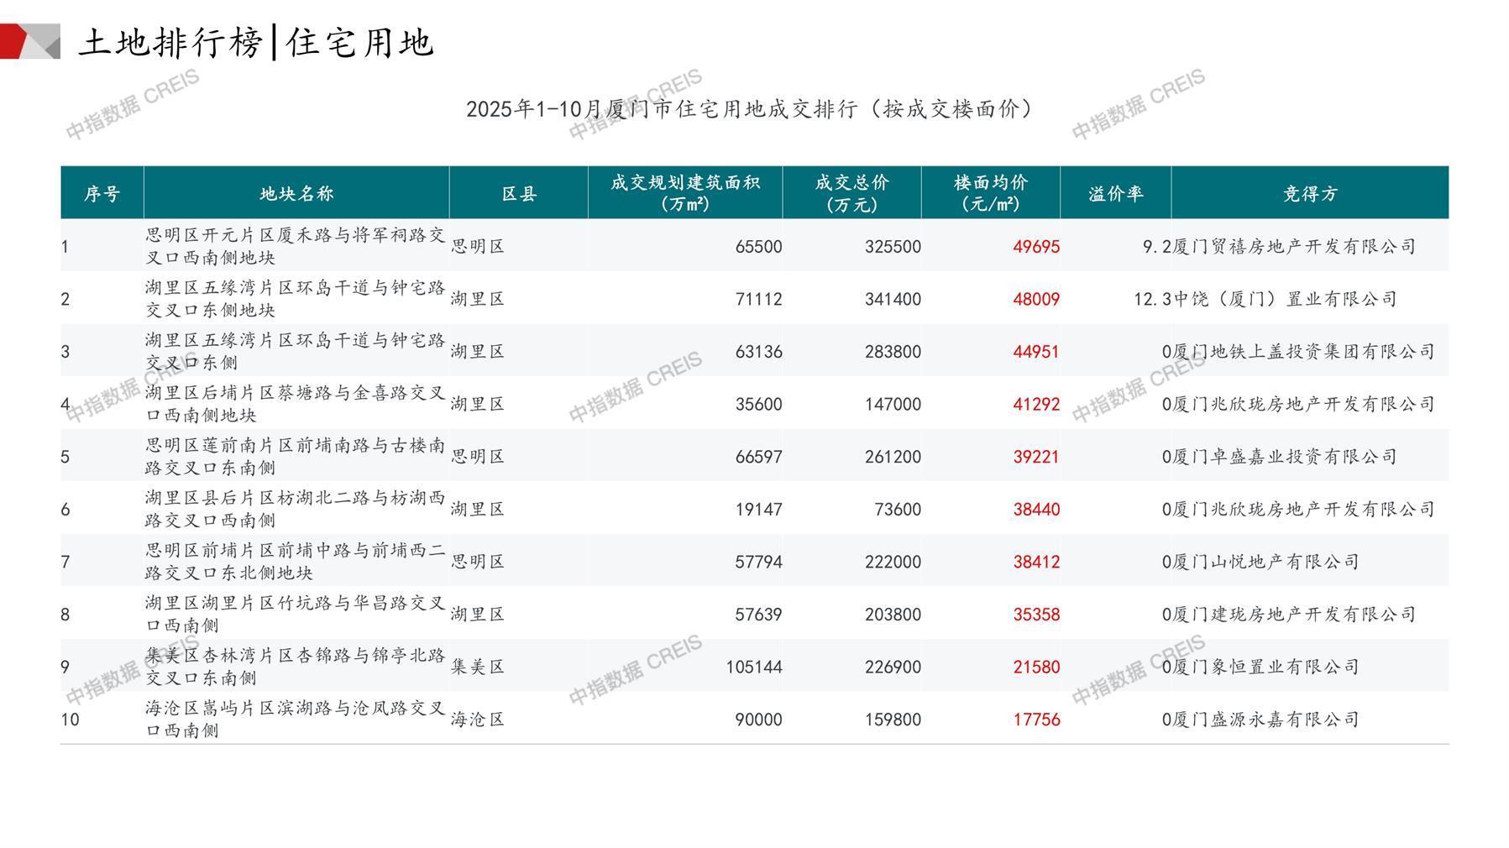This screenshot has height=848, width=1509.
Task: Click the red floor price value 49695
Action: tap(1035, 247)
